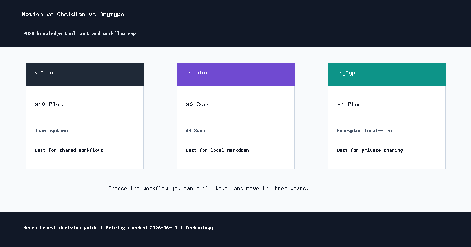This screenshot has width=471, height=247.
Task: Click the footer line 'Heresthebest decision guide | Pricing checked 2026-06-10 | Technology'
Action: click(118, 228)
